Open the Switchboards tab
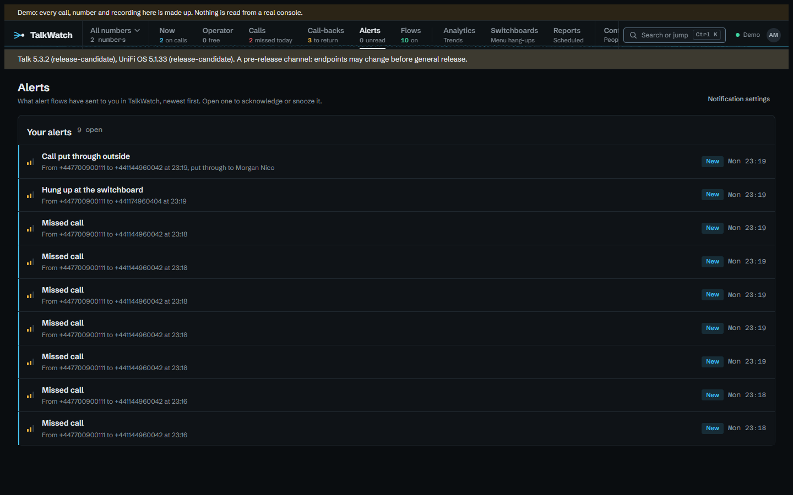The width and height of the screenshot is (793, 495). [x=514, y=35]
